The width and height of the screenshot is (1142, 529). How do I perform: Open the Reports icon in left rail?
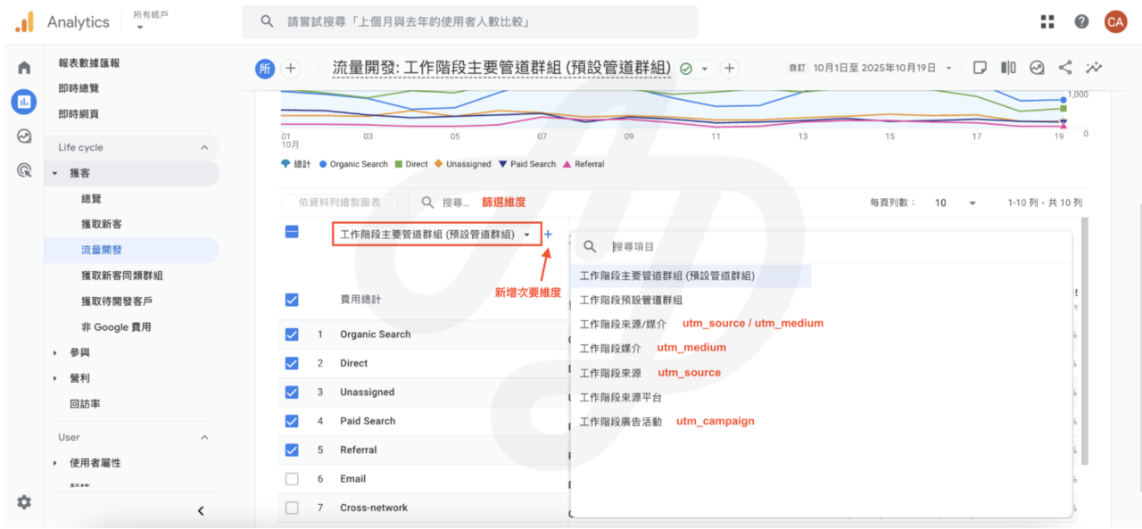click(24, 102)
